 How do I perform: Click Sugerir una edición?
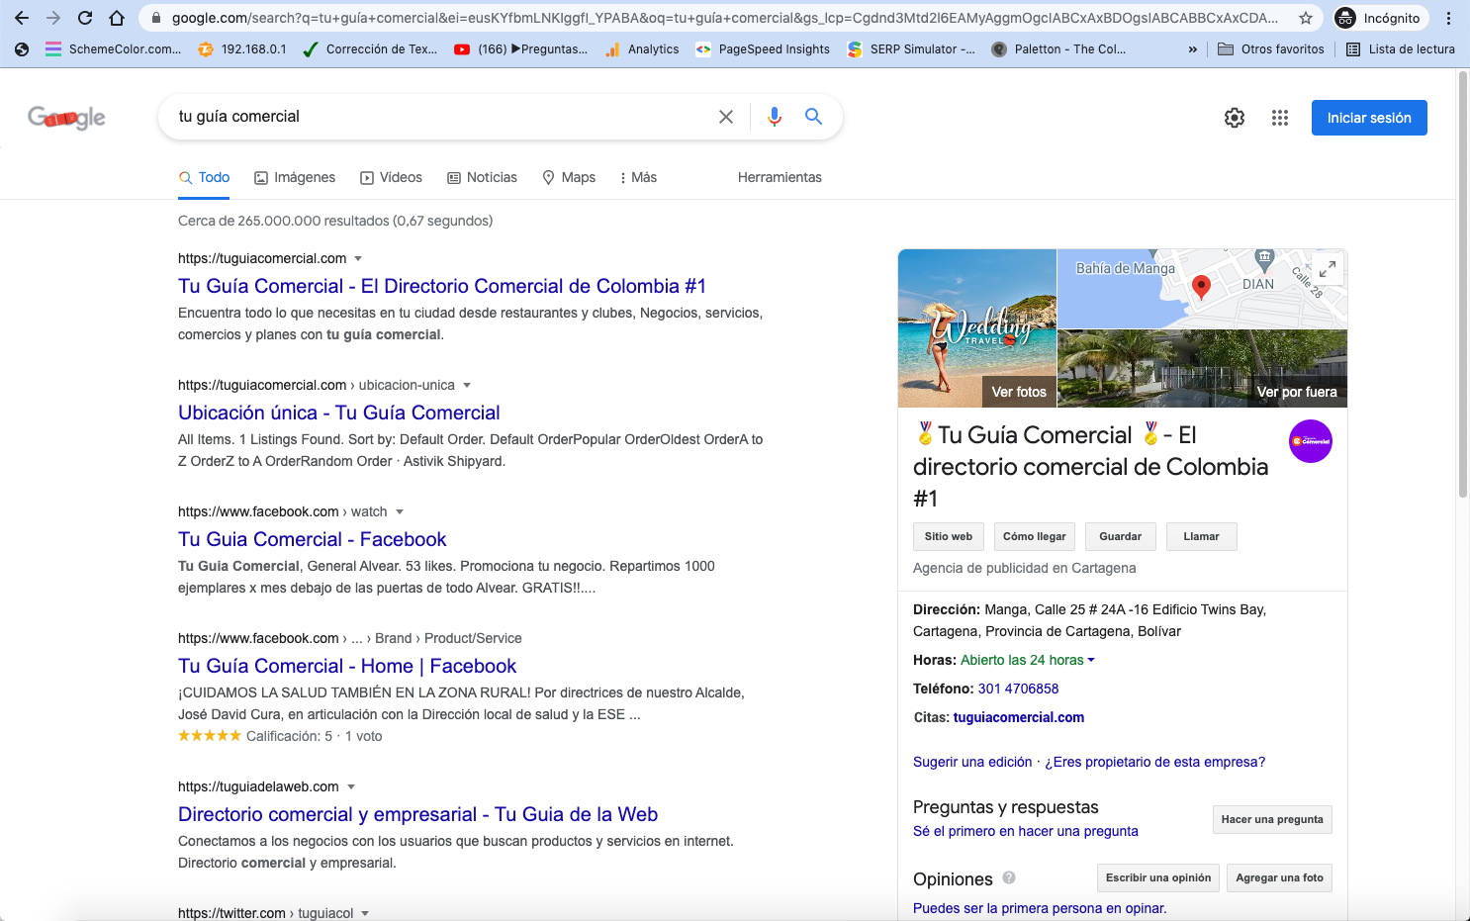point(972,762)
